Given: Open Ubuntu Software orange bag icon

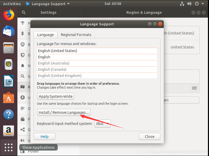Looking at the screenshot, I should click(9, 98).
